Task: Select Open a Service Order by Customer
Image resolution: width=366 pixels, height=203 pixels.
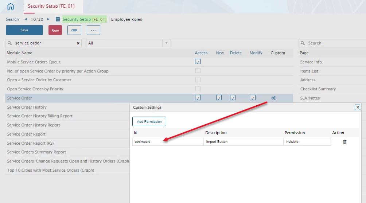Action: (x=39, y=80)
